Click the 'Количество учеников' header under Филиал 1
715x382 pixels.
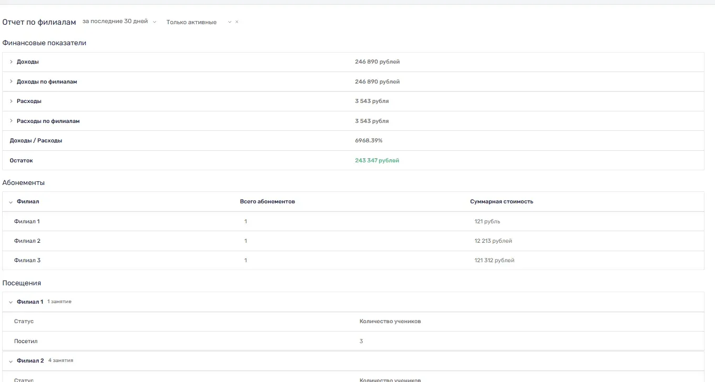[x=390, y=322]
